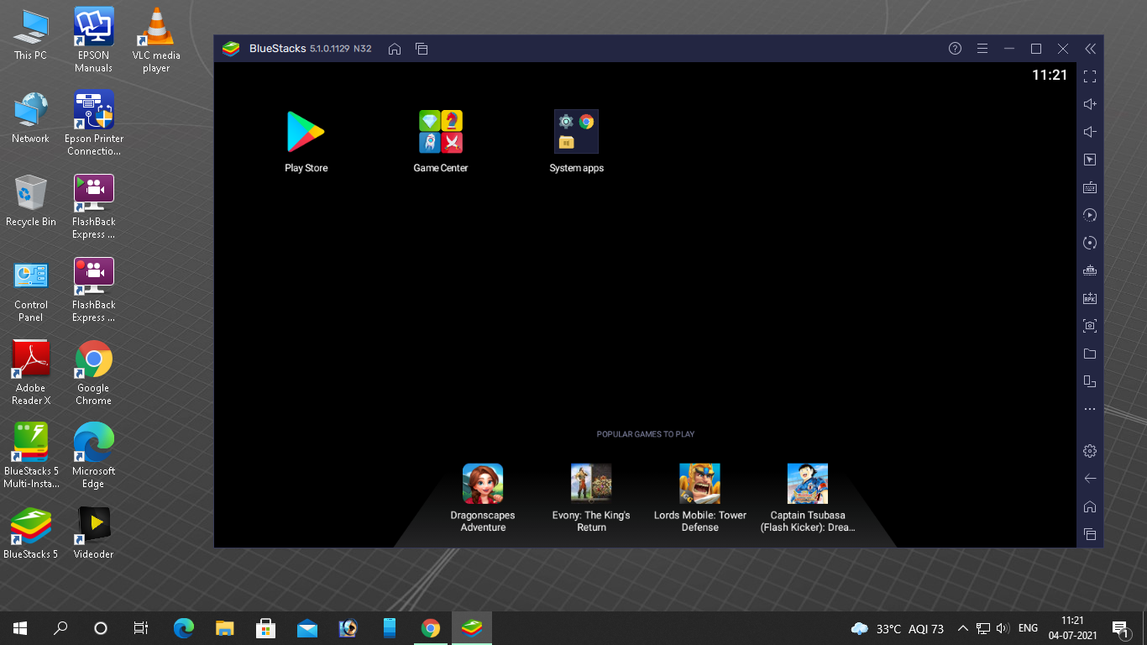The image size is (1147, 645).
Task: Enter full screen from the BlueStacks sidebar
Action: (x=1090, y=76)
